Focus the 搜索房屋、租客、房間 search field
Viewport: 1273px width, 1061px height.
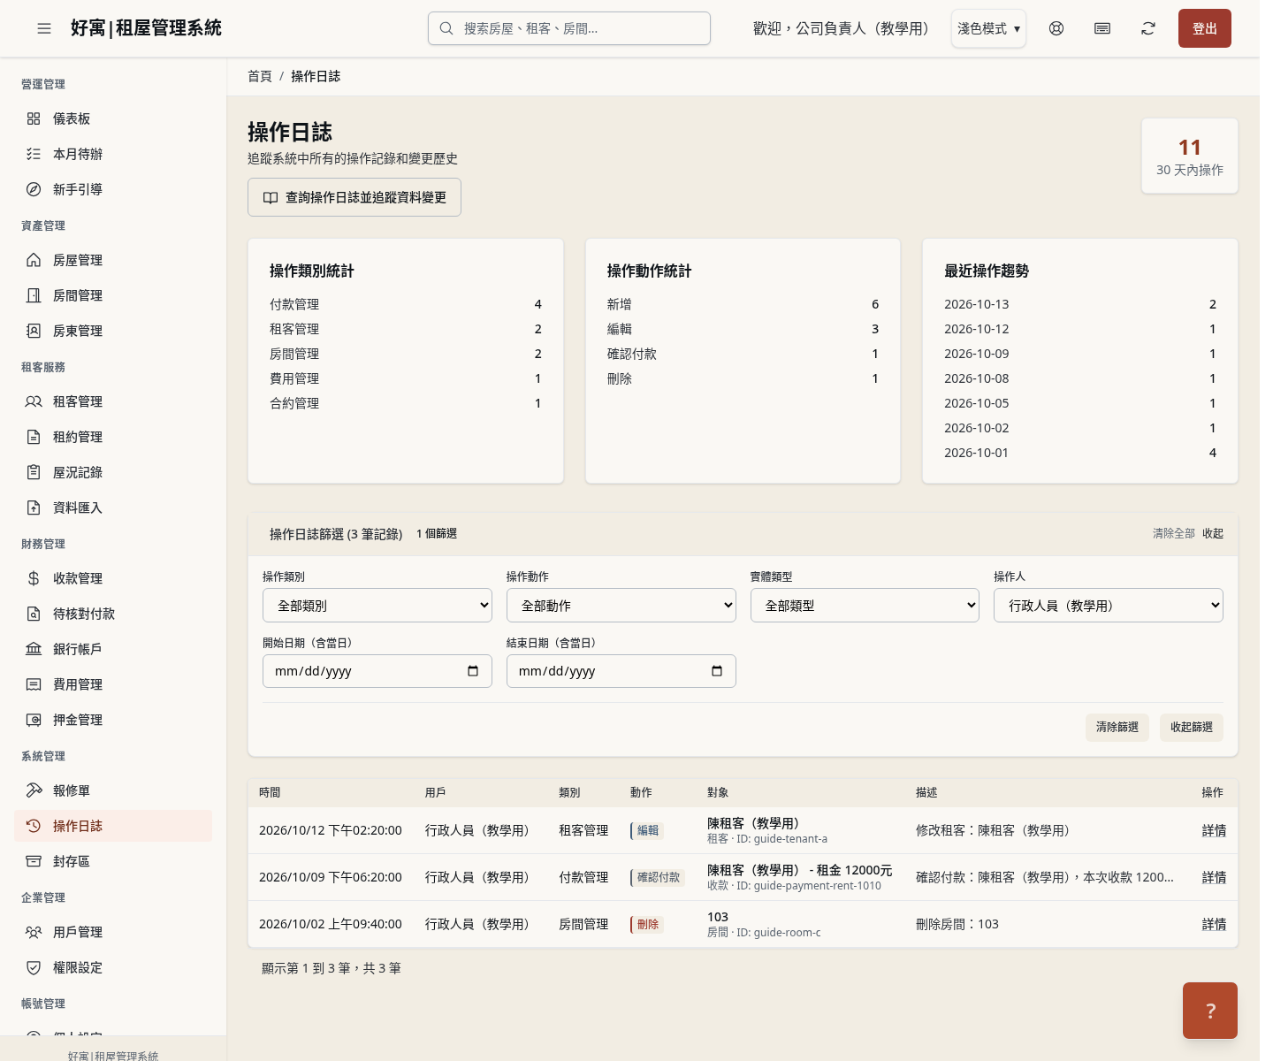click(x=569, y=28)
